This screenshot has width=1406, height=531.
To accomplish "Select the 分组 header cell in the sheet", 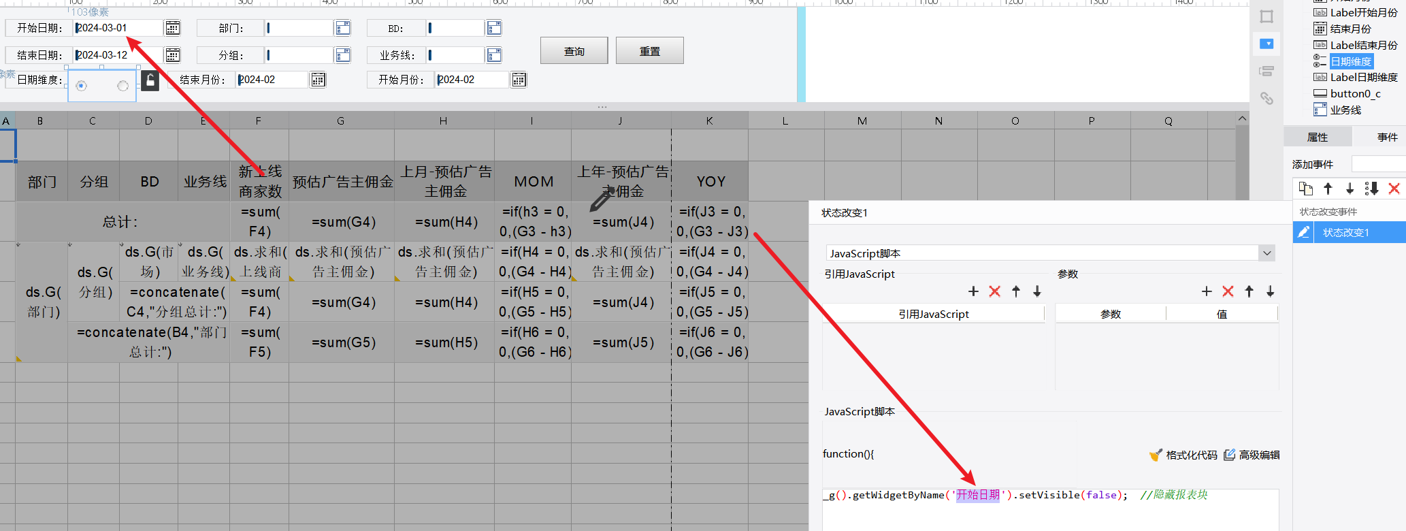I will coord(94,181).
